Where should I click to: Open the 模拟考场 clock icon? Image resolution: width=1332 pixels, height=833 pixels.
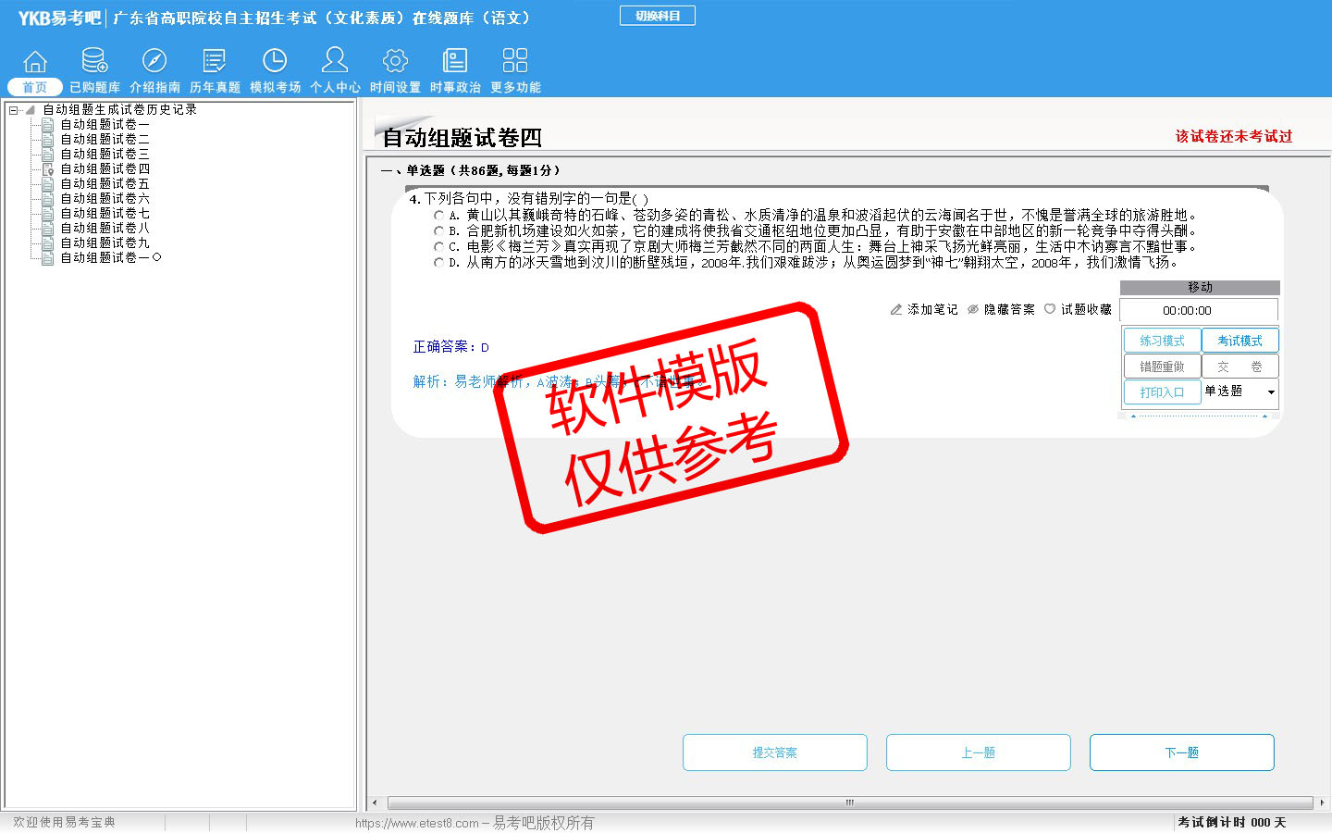click(275, 62)
